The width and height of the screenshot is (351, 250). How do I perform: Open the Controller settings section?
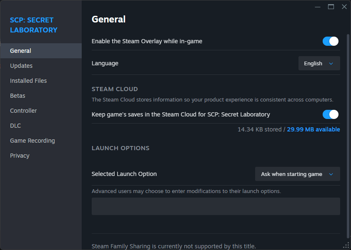click(x=41, y=111)
